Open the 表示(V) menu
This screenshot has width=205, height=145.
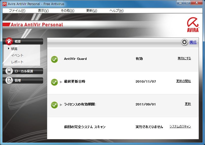click(43, 11)
